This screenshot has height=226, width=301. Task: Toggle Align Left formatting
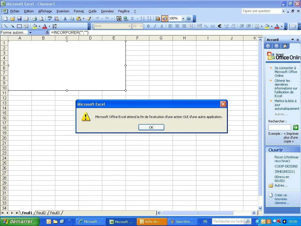pos(170,26)
